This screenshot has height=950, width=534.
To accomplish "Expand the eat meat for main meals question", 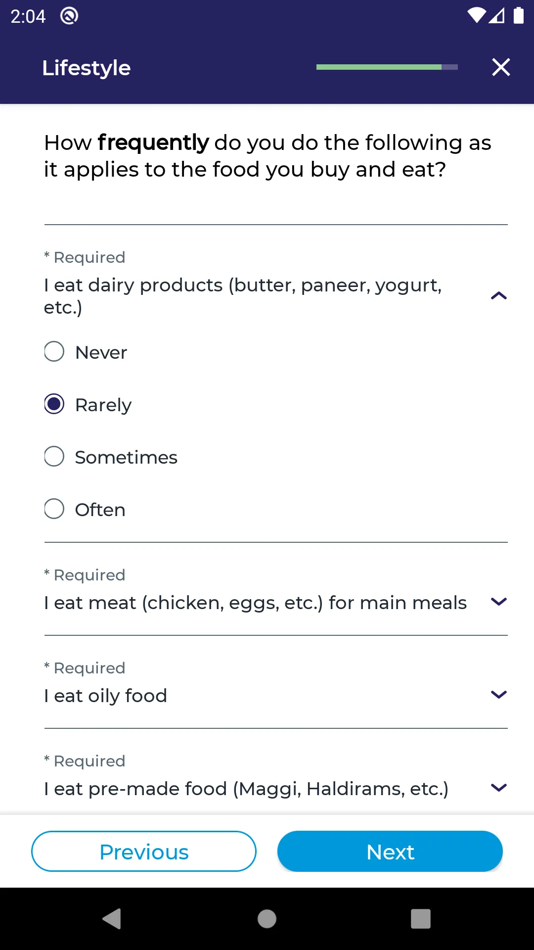I will click(499, 602).
